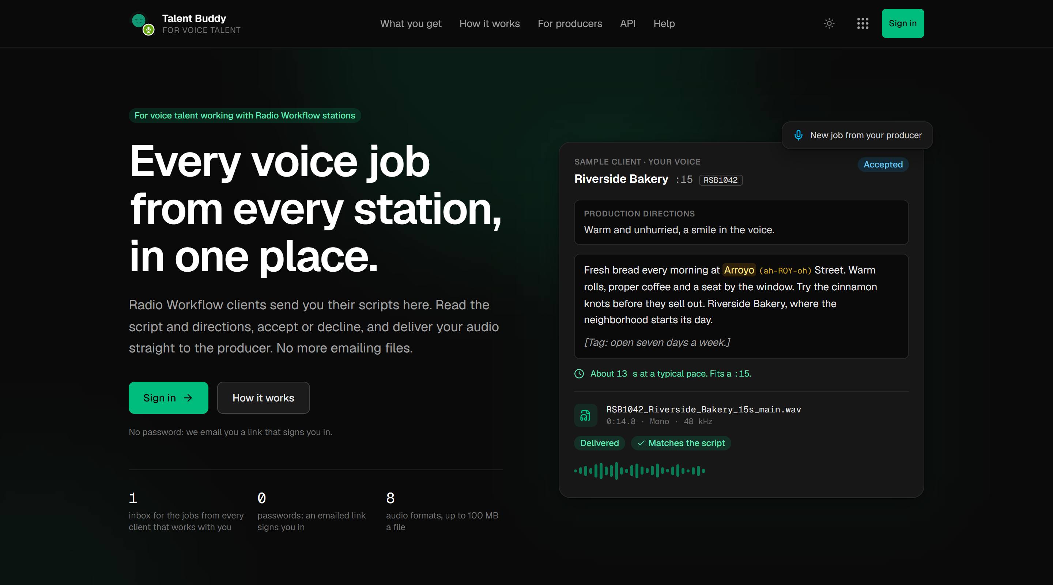Click the 0:14.8 Mono 48 kHz file details
The image size is (1053, 585).
pos(659,422)
